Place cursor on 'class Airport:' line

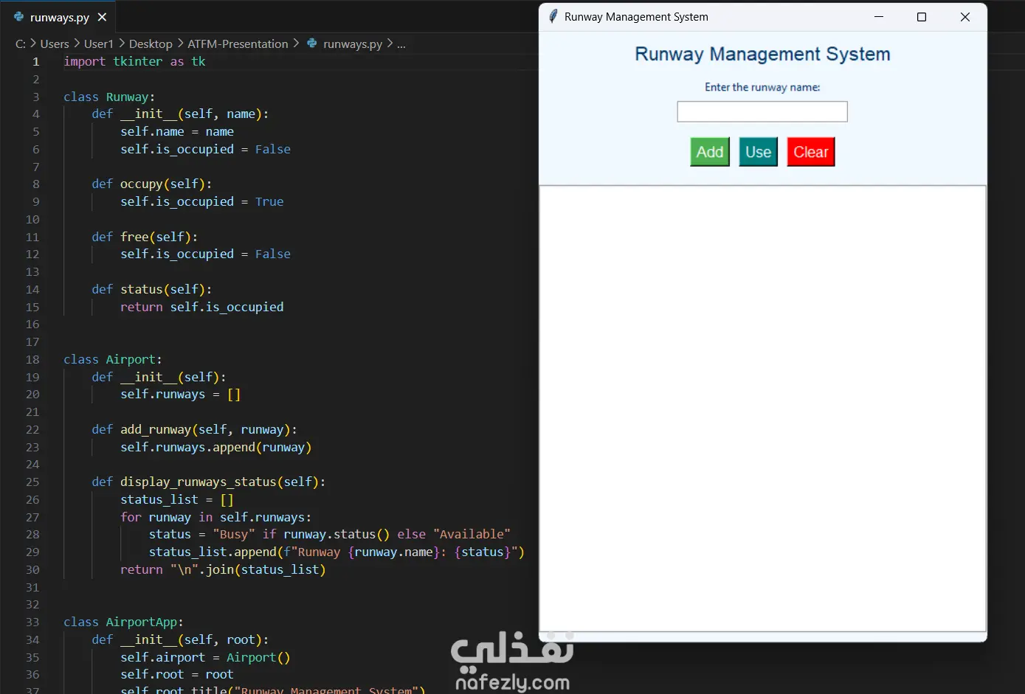(113, 359)
